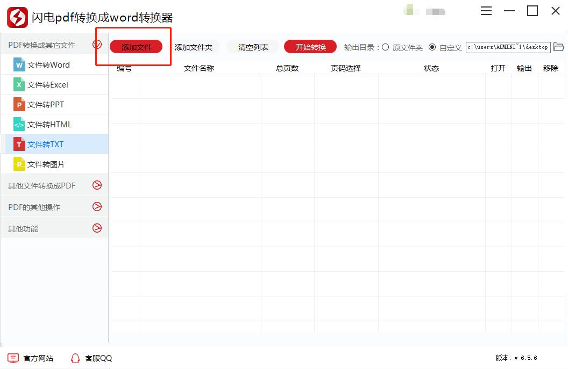This screenshot has height=369, width=568.
Task: Start conversion with 开始转换
Action: coord(310,47)
